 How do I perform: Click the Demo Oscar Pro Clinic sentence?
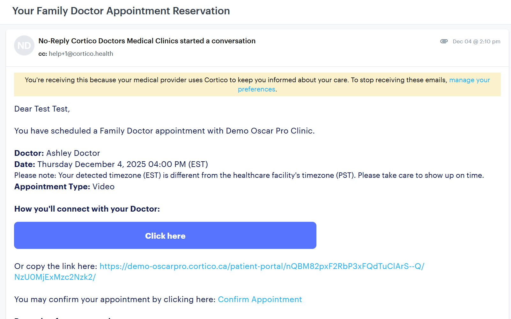coord(164,131)
